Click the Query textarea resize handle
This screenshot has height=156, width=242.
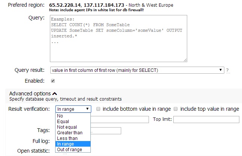185,59
